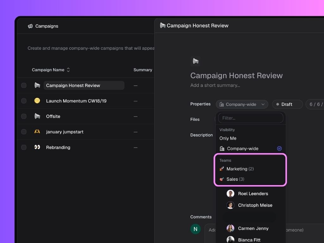324x243 pixels.
Task: Click the Campaigns megaphone icon in header
Action: point(30,26)
